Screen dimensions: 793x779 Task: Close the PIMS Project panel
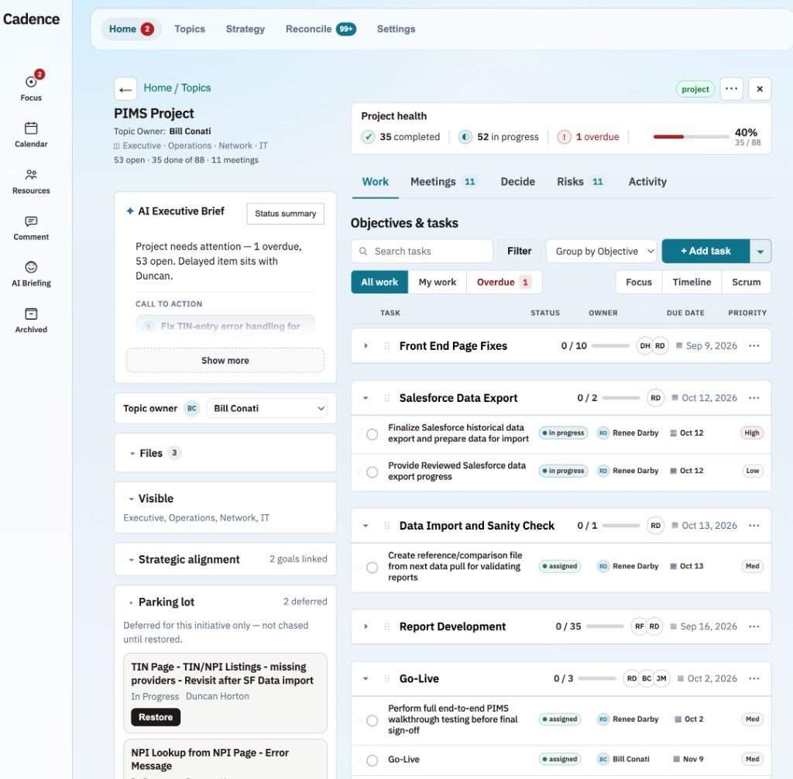[760, 89]
